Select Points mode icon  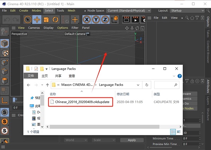click(5, 62)
